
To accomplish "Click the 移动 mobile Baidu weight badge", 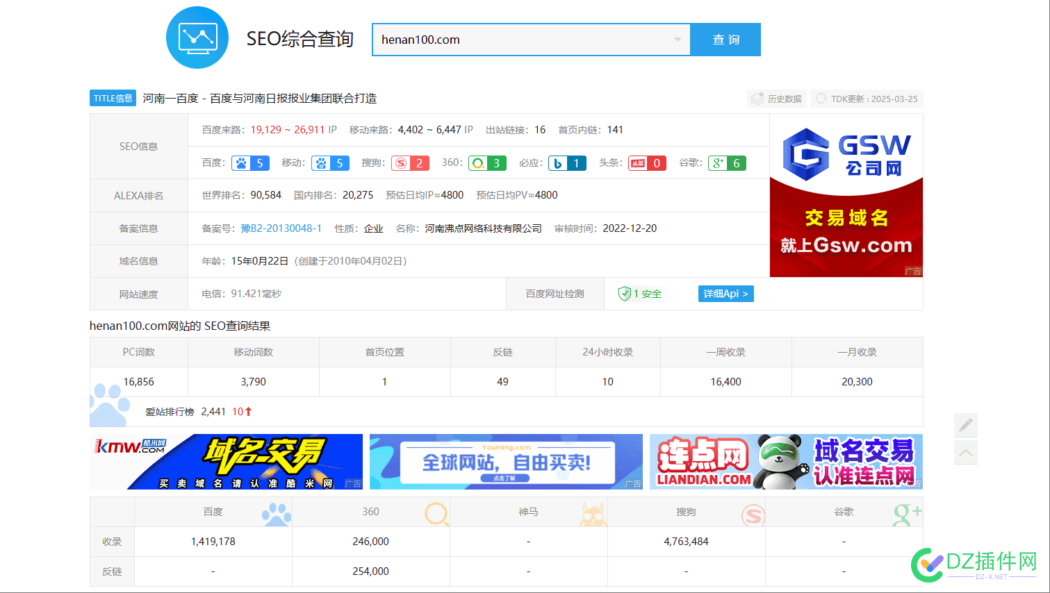I will 330,163.
